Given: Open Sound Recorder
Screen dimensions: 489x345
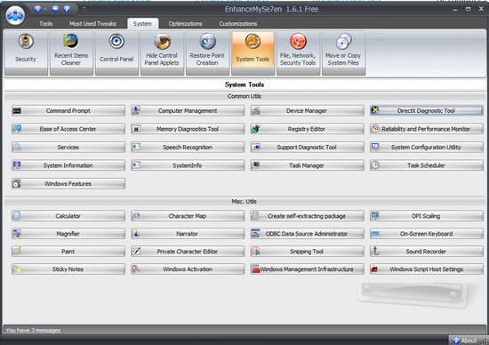Looking at the screenshot, I should (427, 252).
